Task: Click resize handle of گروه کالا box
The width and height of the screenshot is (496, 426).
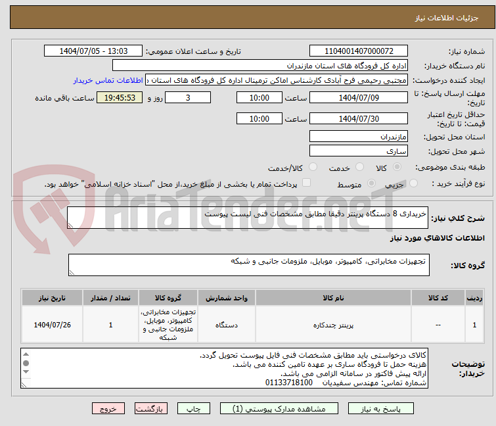Action: [x=72, y=273]
